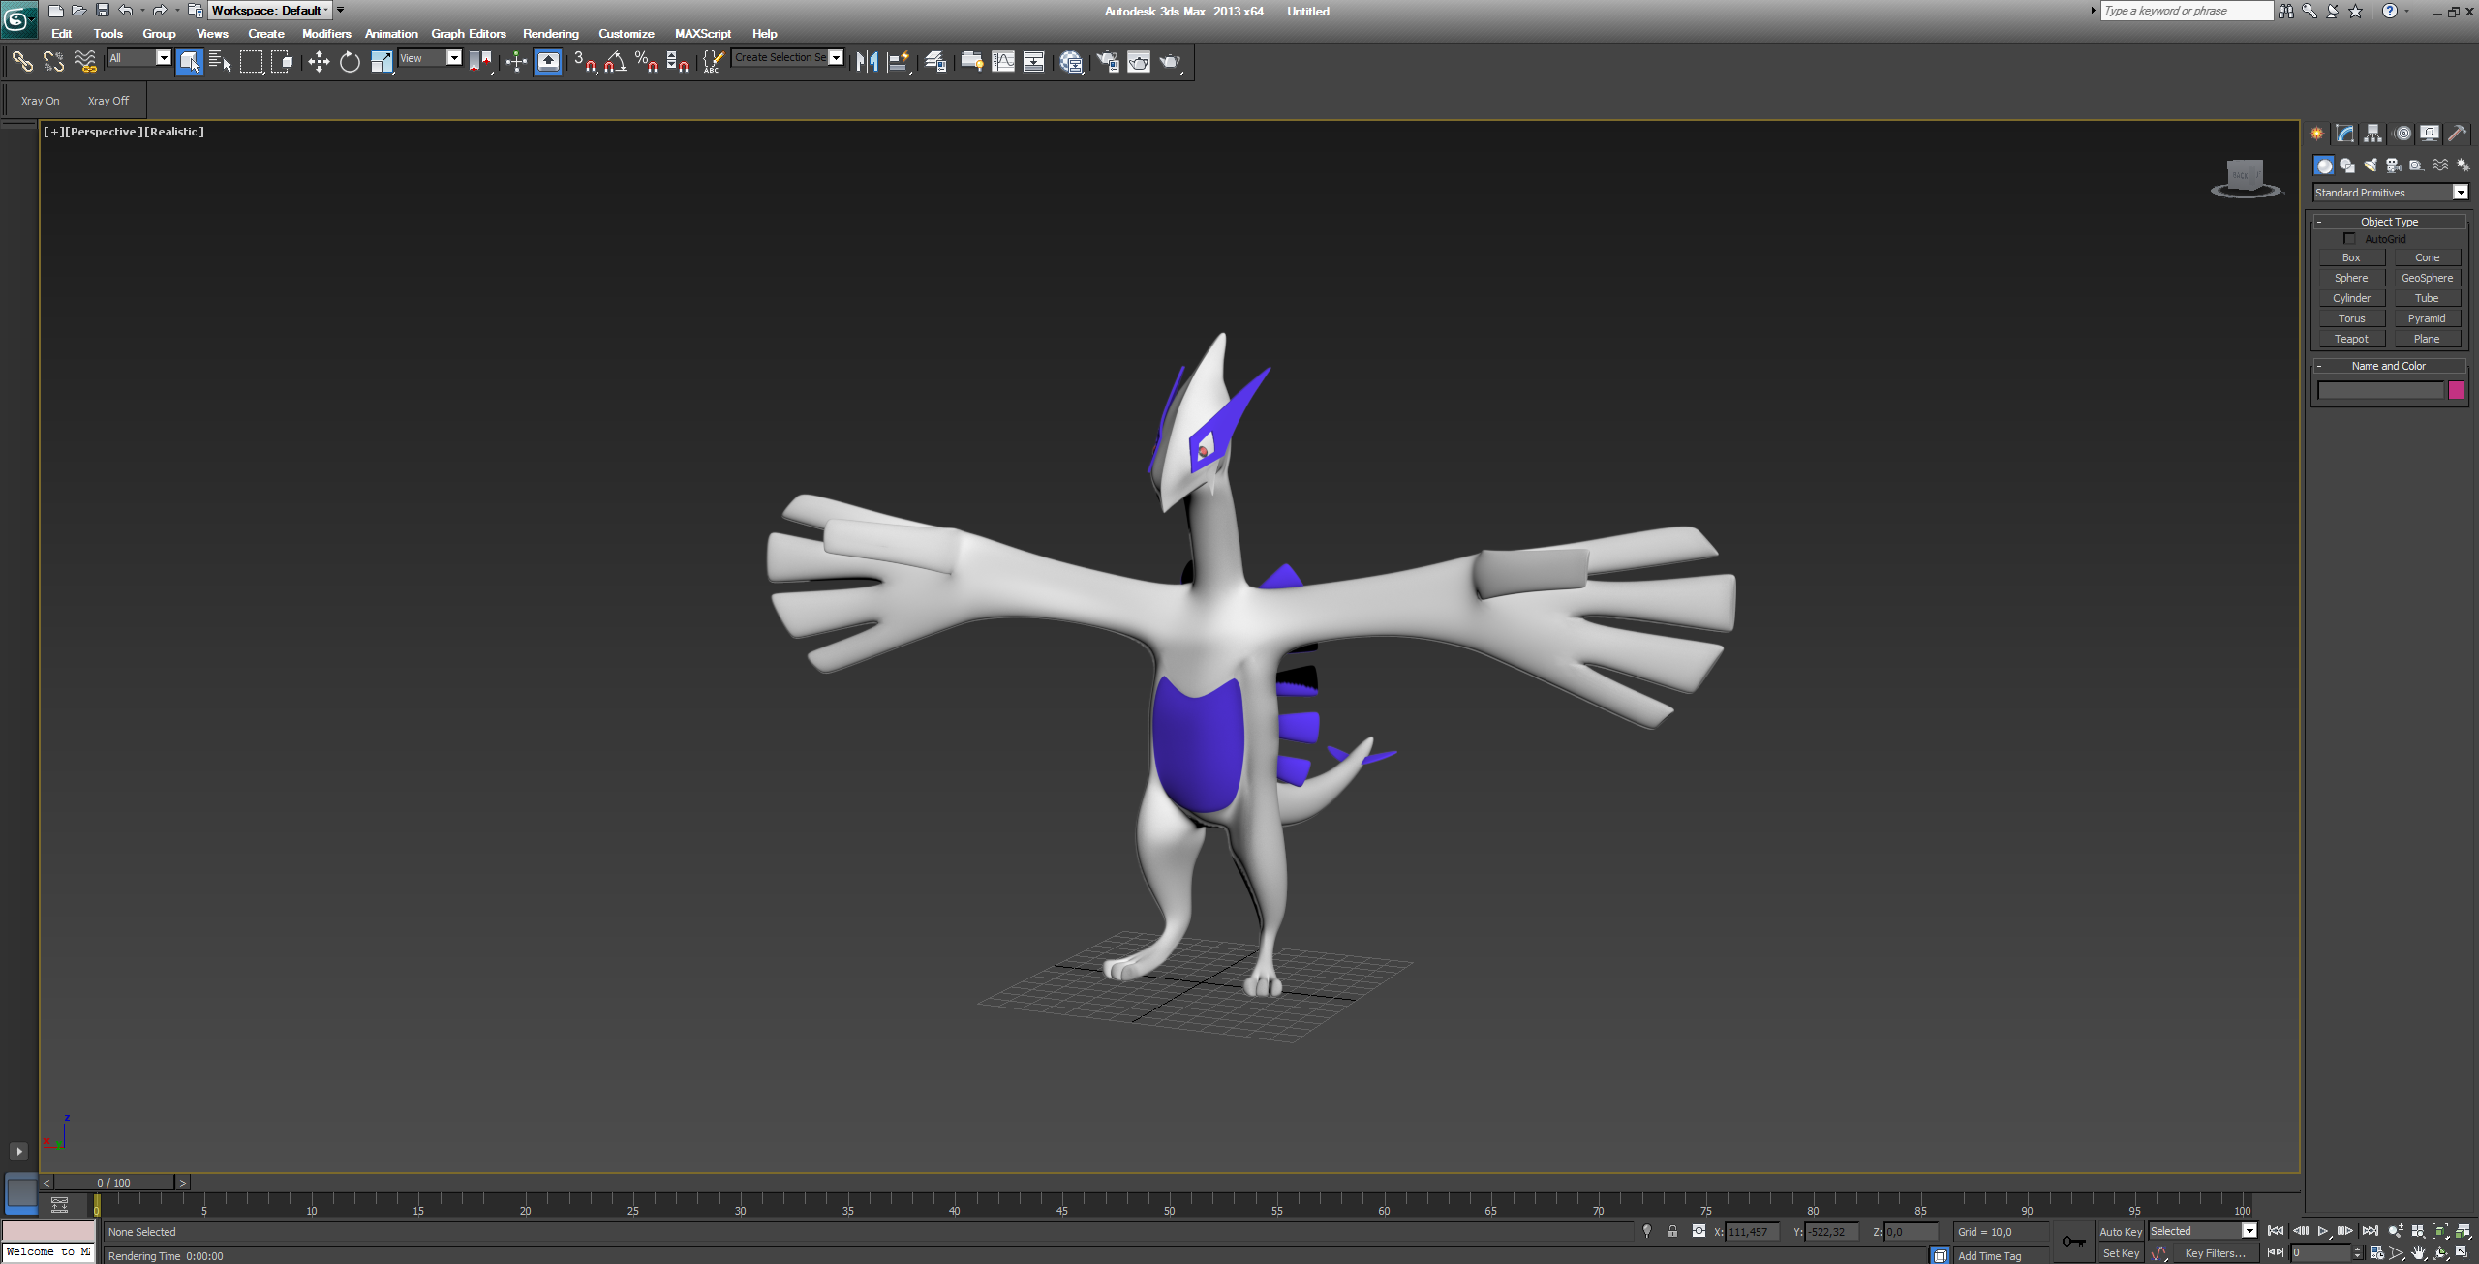Viewport: 2479px width, 1264px height.
Task: Expand the selection filter All dropdown
Action: click(163, 58)
